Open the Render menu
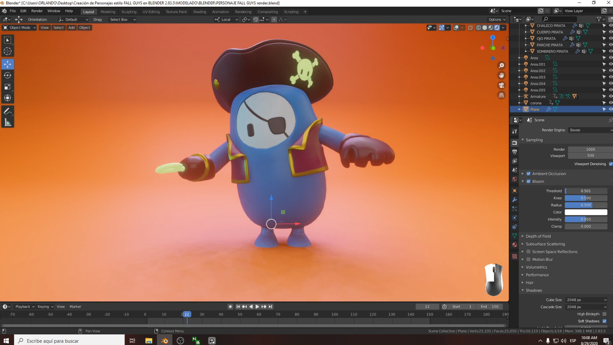 37,11
